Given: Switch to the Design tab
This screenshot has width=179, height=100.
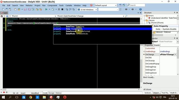Looking at the screenshot, I should (x=51, y=93).
